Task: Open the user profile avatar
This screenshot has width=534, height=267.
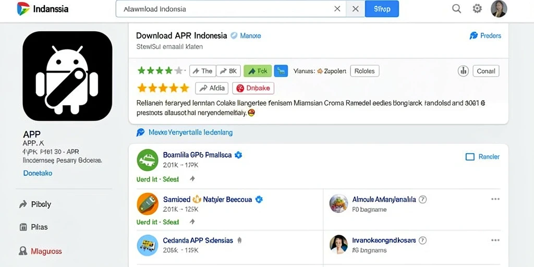Action: 499,8
